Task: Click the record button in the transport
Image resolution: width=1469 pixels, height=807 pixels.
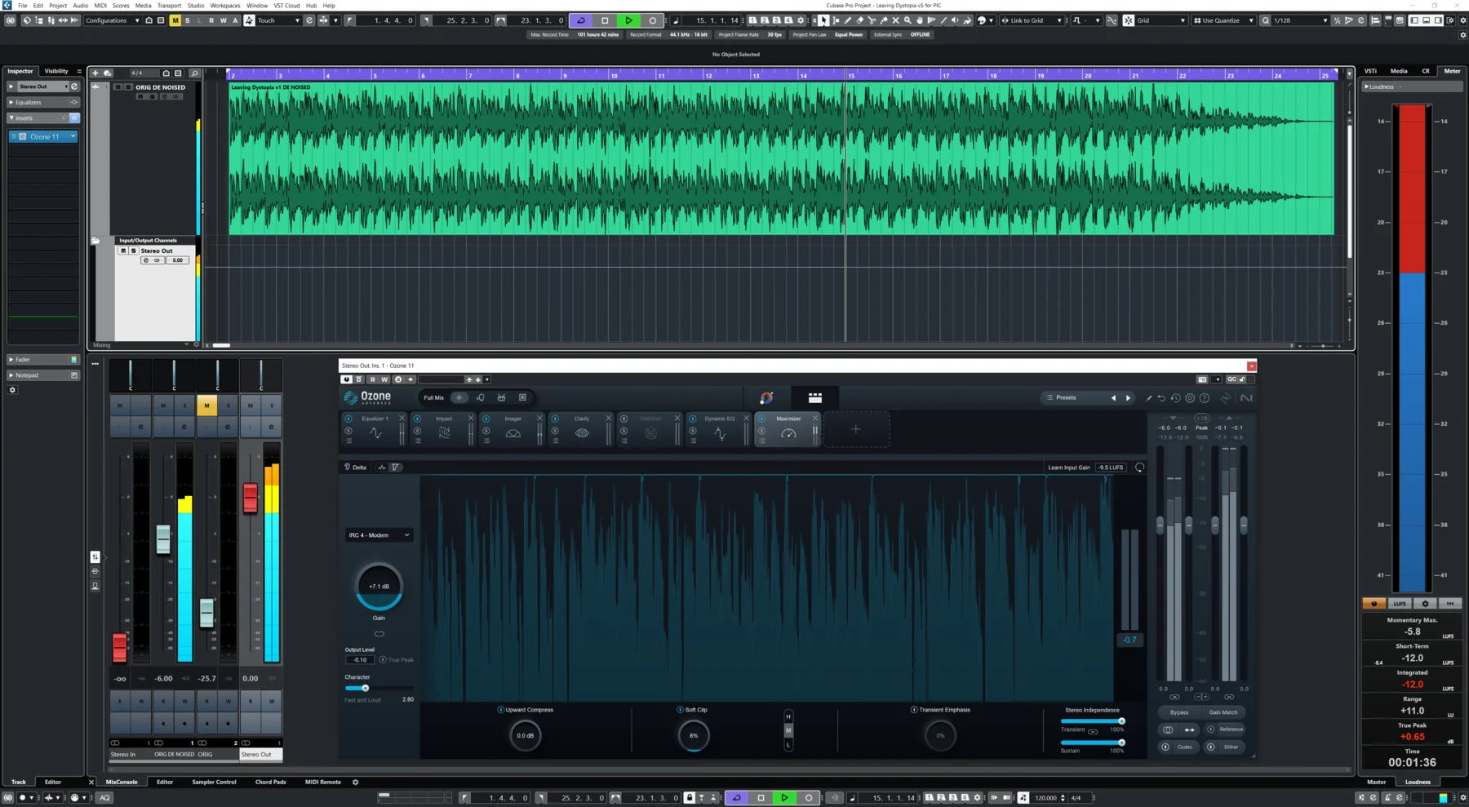Action: pyautogui.click(x=651, y=20)
